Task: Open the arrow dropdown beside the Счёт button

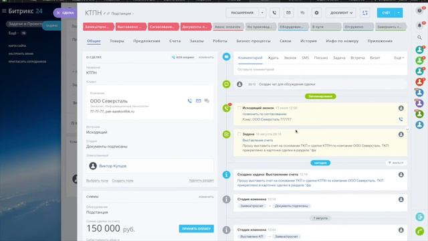Action: coord(399,13)
